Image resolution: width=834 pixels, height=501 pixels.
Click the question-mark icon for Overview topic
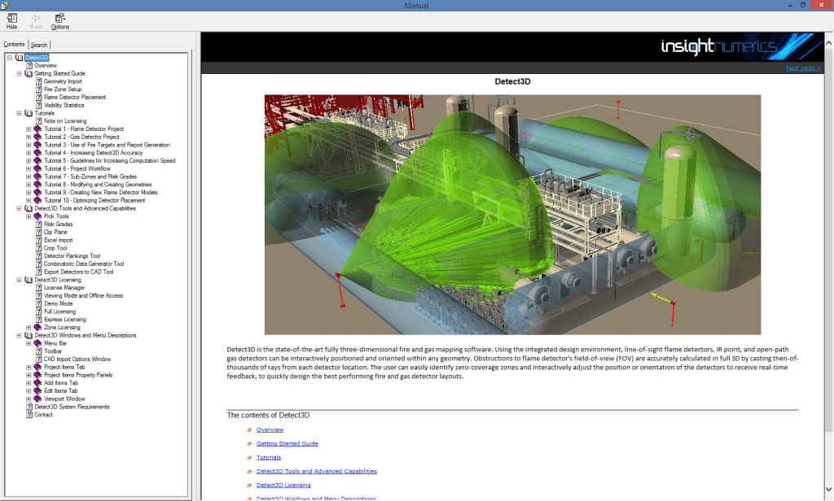tap(29, 65)
